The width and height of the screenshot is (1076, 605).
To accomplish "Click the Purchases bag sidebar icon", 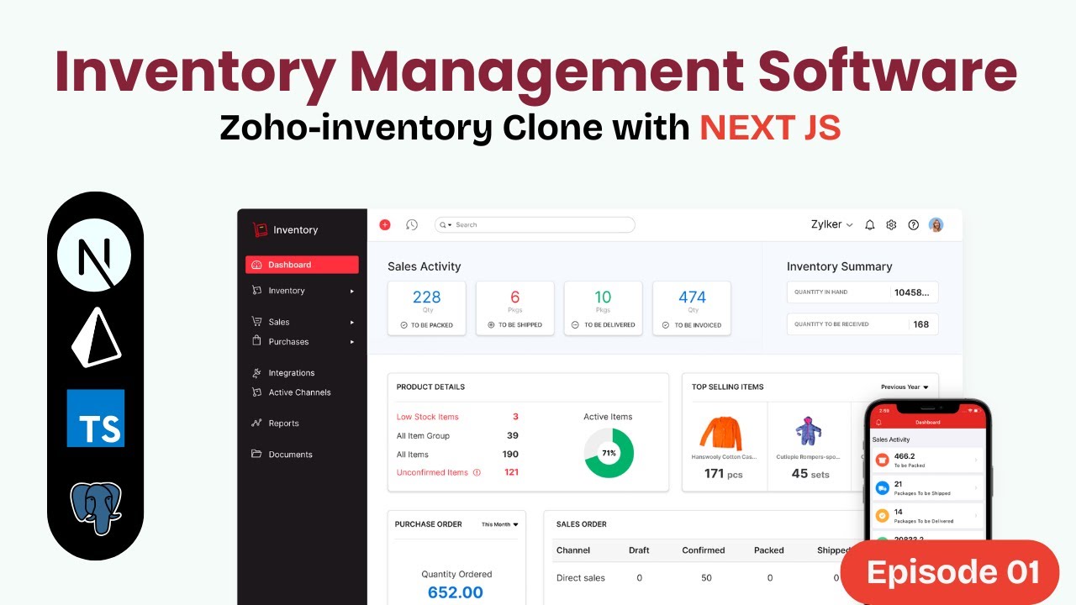I will point(256,341).
